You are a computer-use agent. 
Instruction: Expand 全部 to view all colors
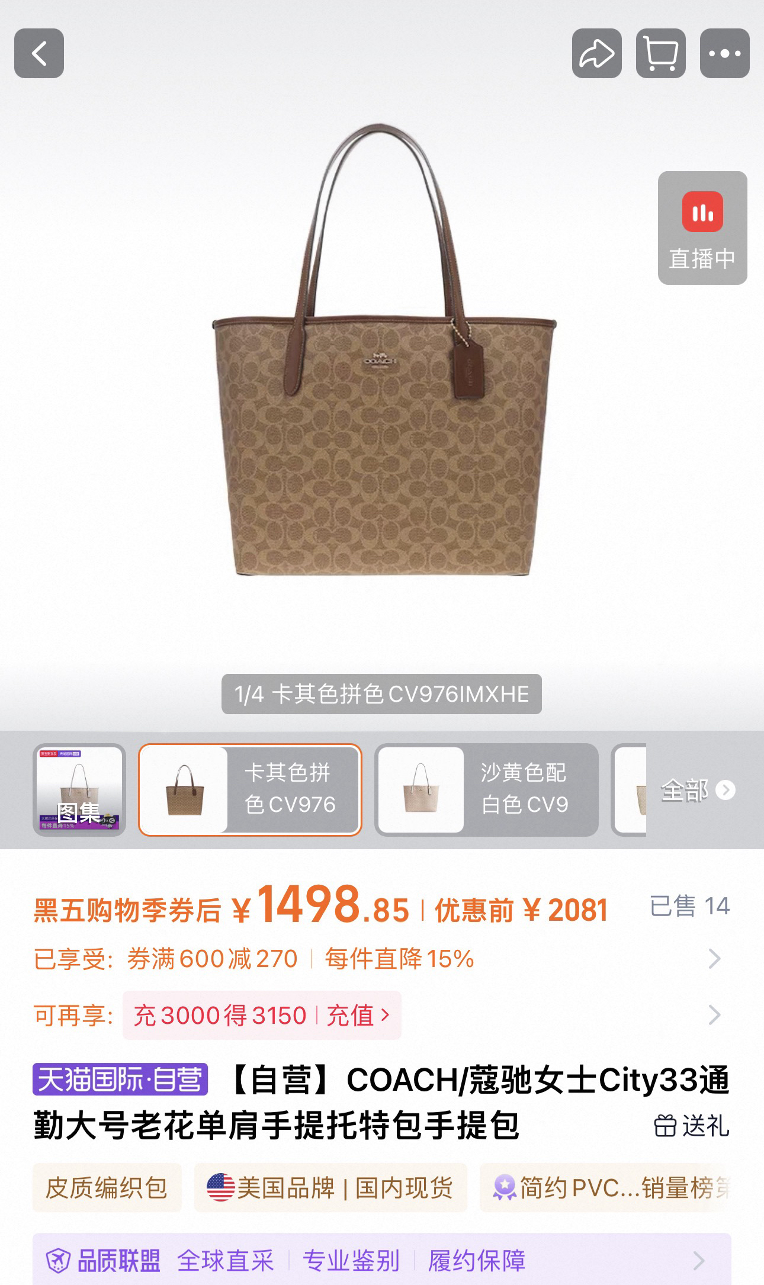(x=698, y=790)
